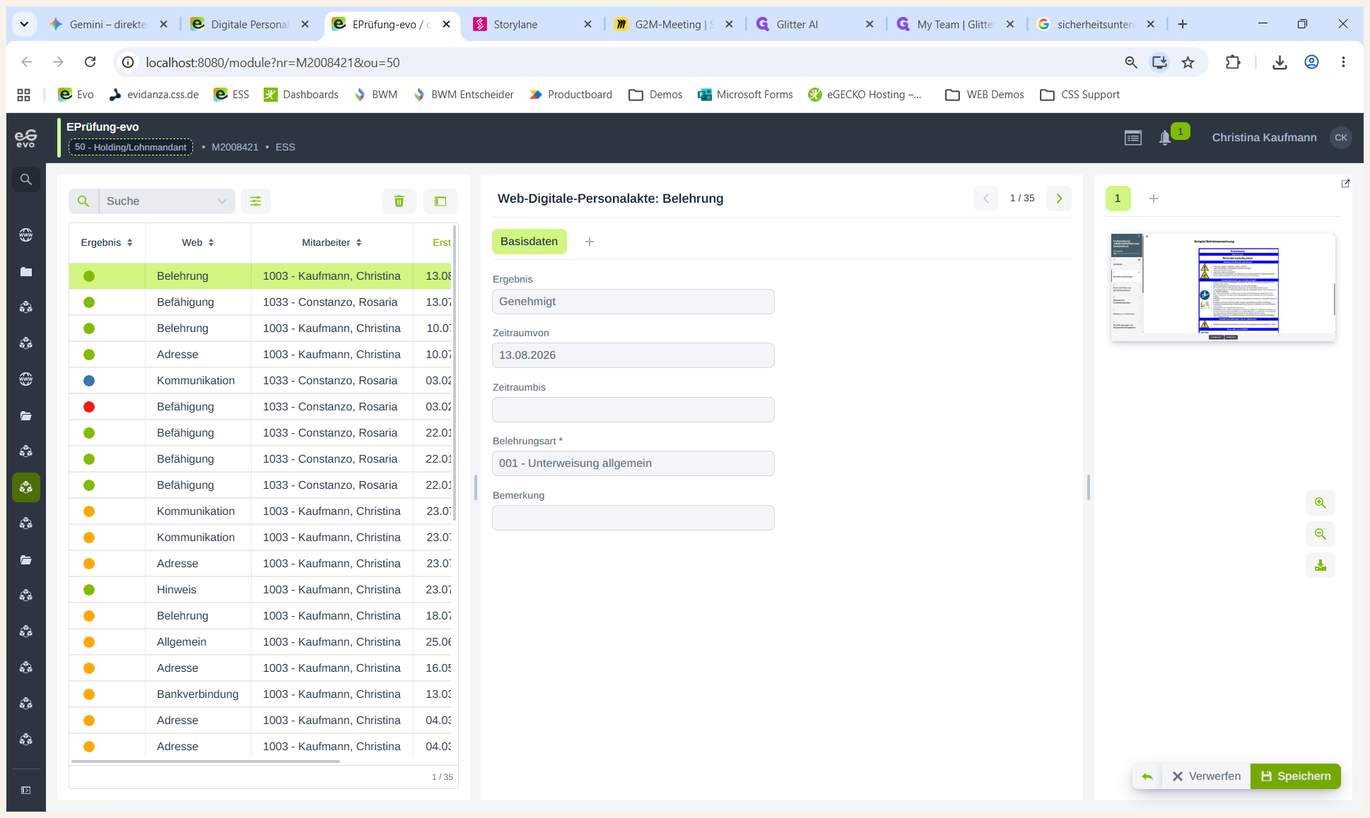Open Chrome downloads icon
1370x818 pixels.
tap(1280, 63)
